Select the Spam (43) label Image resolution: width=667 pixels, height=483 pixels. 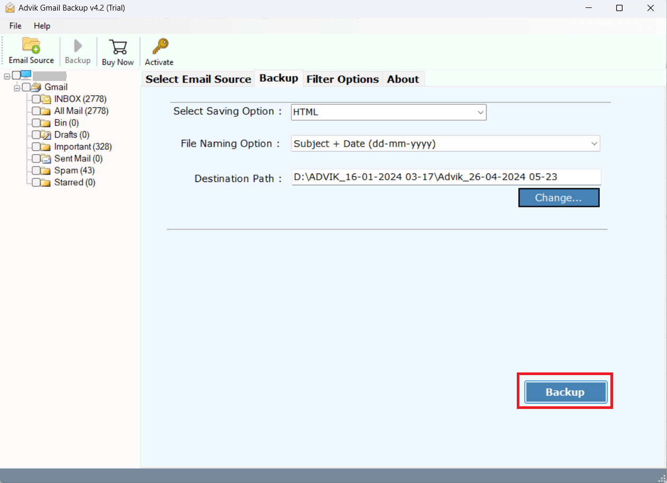(x=75, y=170)
